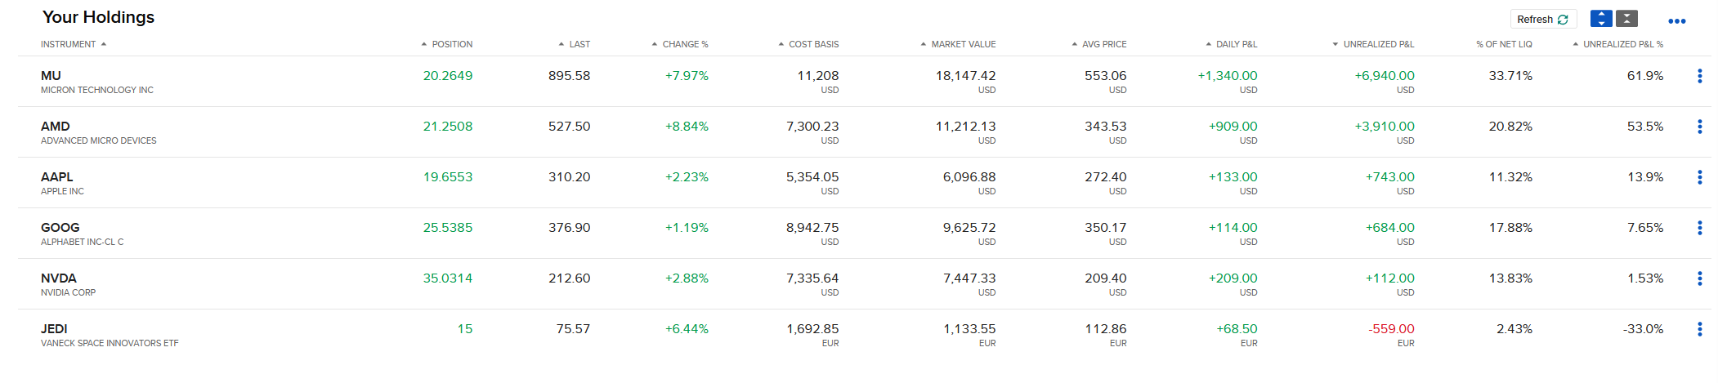The height and width of the screenshot is (383, 1718).
Task: Open the three-dot menu for NVDA row
Action: point(1699,278)
